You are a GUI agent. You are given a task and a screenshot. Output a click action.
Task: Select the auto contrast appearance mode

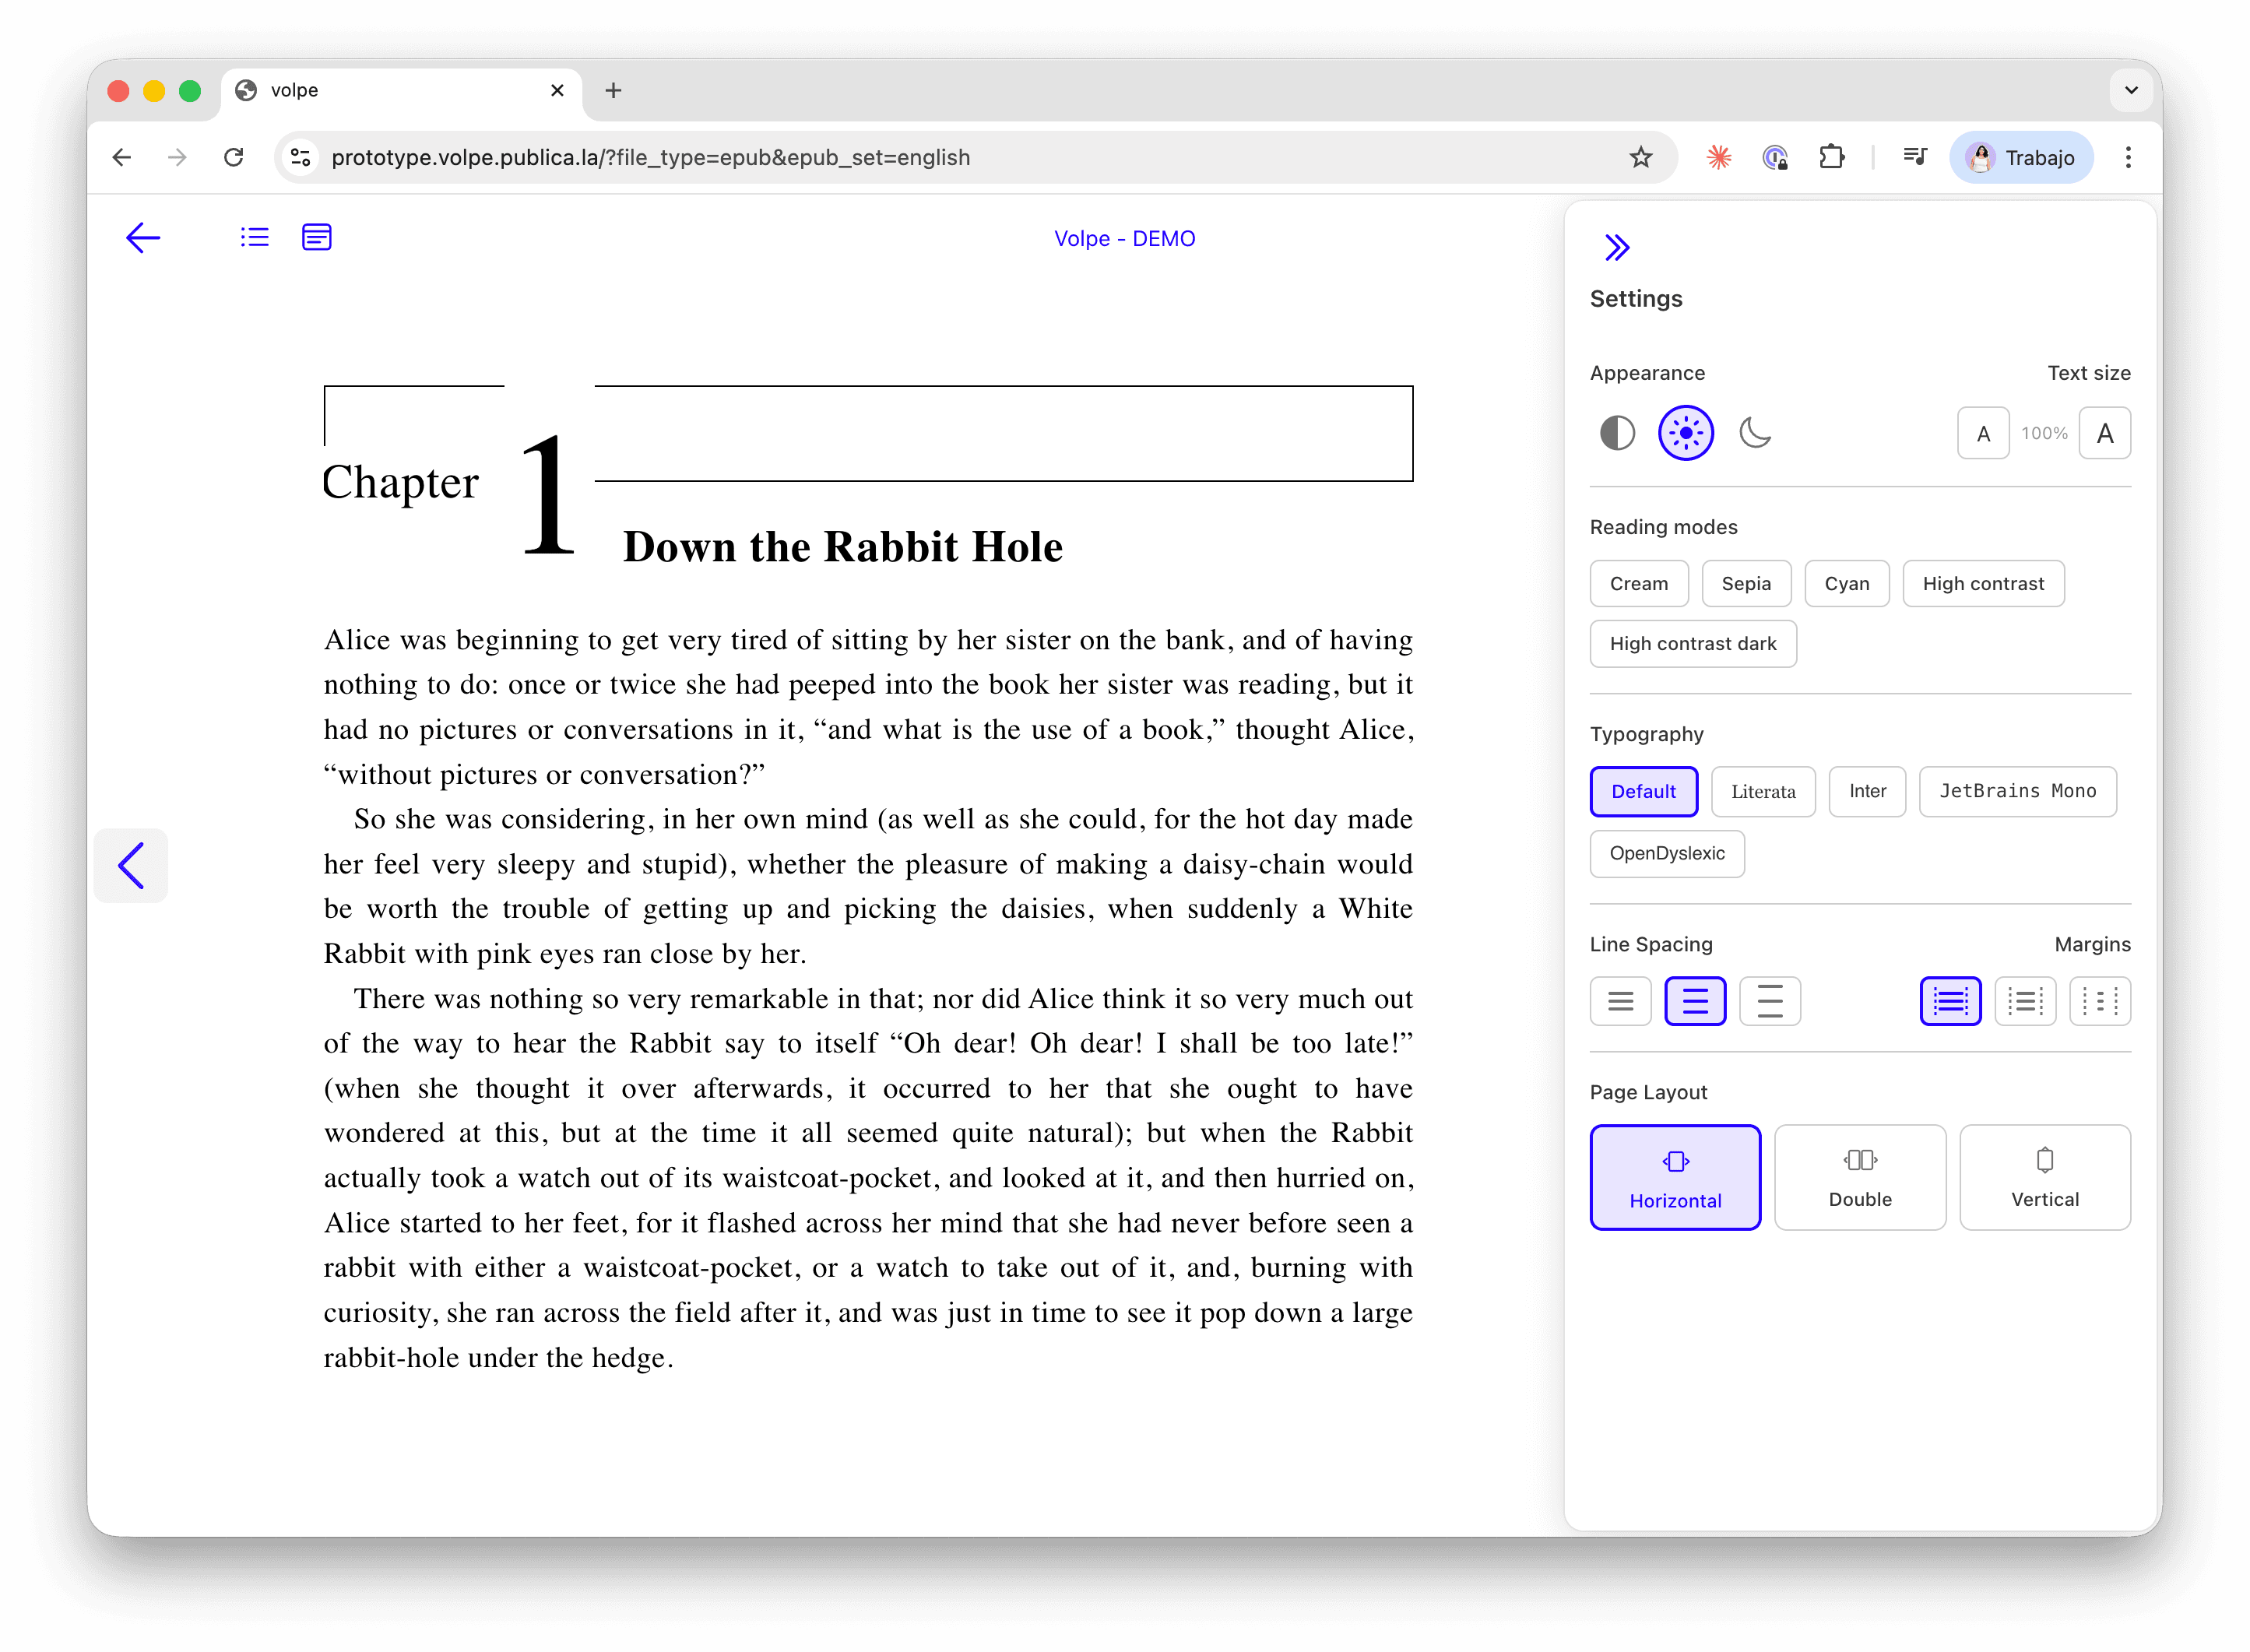point(1617,433)
